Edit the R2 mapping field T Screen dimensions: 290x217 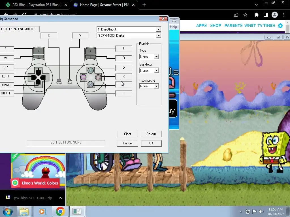tap(123, 49)
